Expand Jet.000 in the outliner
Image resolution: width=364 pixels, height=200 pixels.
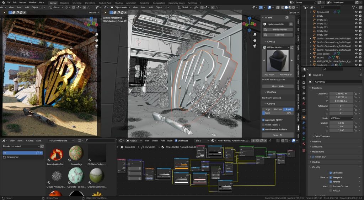(x=311, y=57)
